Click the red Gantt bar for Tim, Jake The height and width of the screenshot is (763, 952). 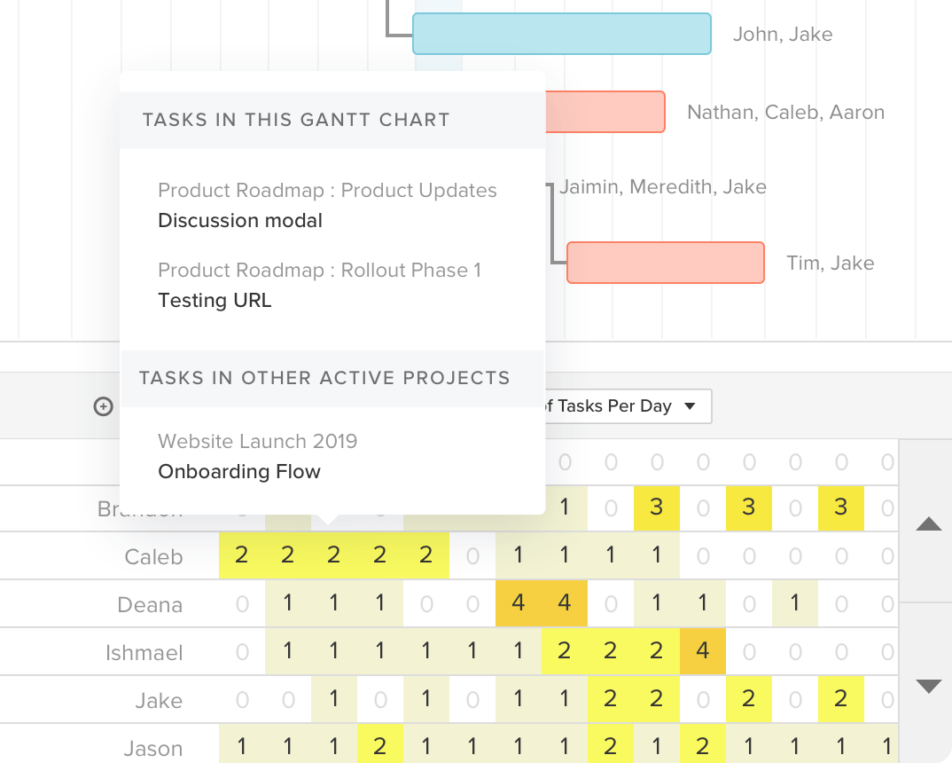pyautogui.click(x=665, y=263)
